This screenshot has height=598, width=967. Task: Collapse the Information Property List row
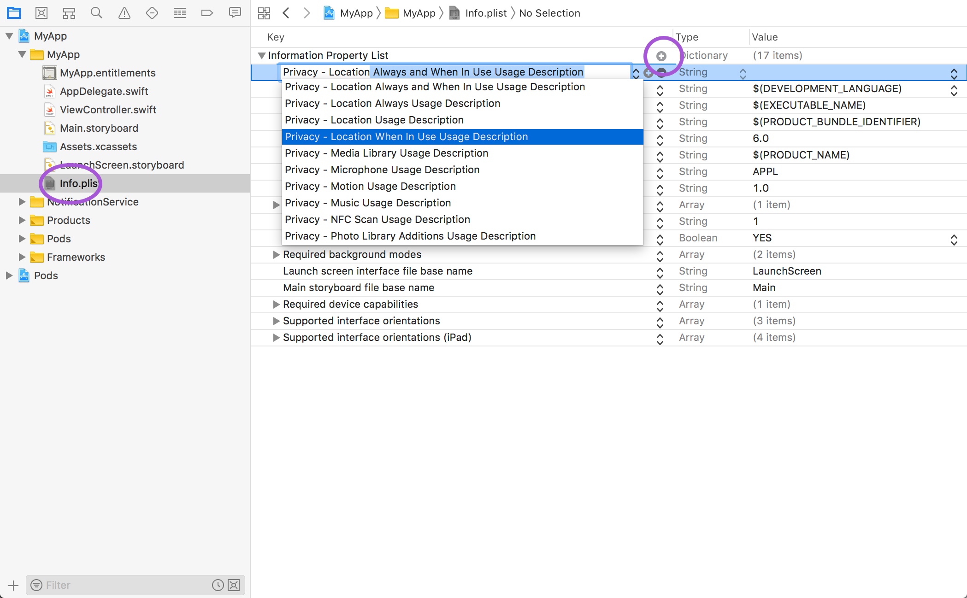261,56
